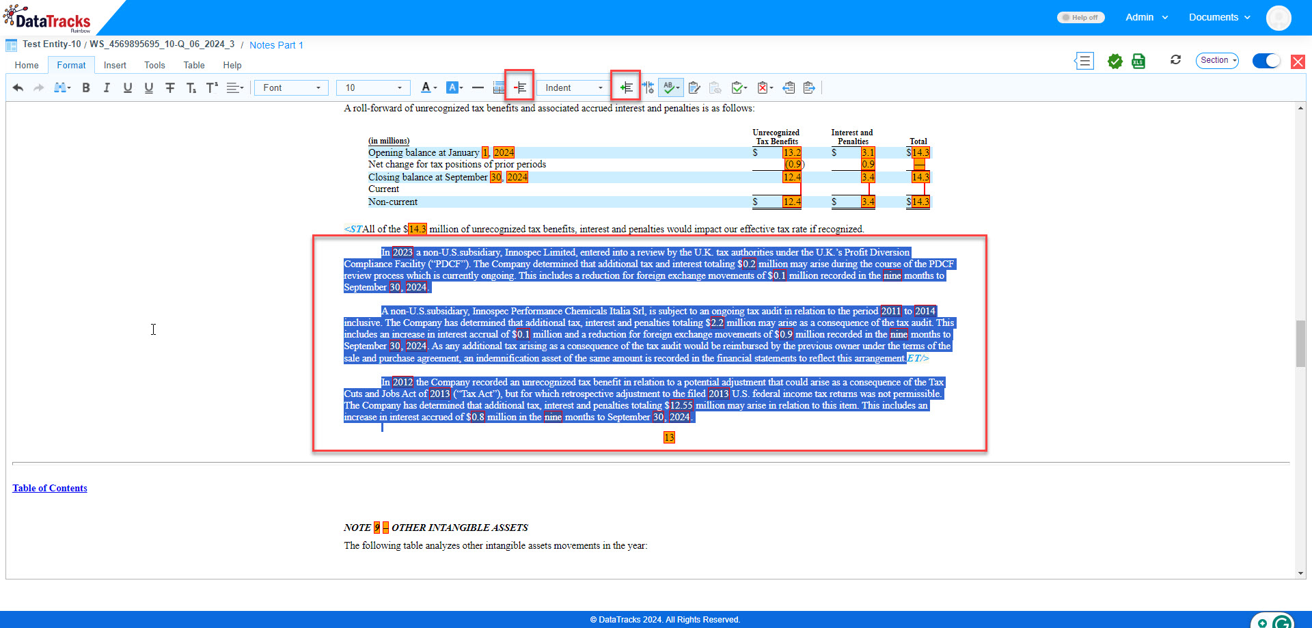
Task: Apply subscript formatting
Action: coord(191,87)
